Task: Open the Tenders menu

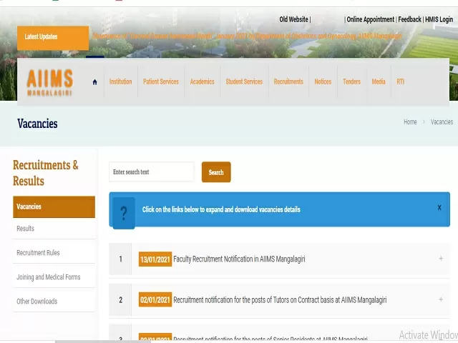Action: 351,81
